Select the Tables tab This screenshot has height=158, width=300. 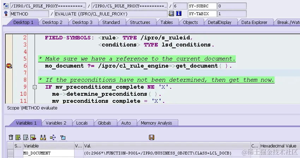point(167,22)
